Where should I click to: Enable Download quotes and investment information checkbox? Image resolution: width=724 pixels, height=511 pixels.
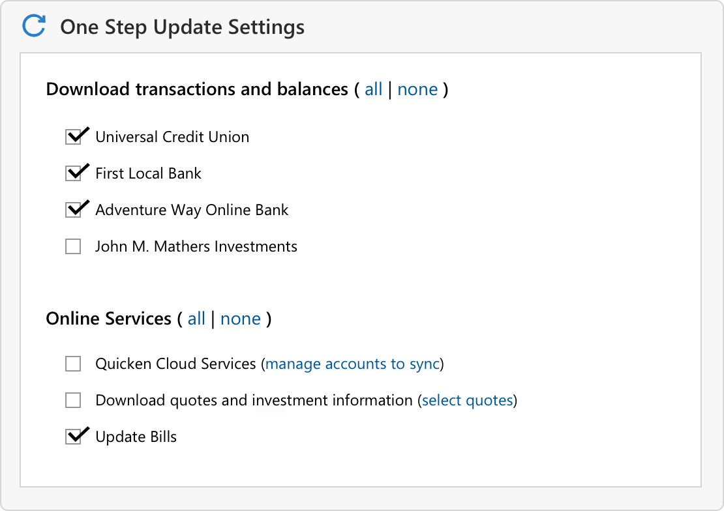[73, 400]
